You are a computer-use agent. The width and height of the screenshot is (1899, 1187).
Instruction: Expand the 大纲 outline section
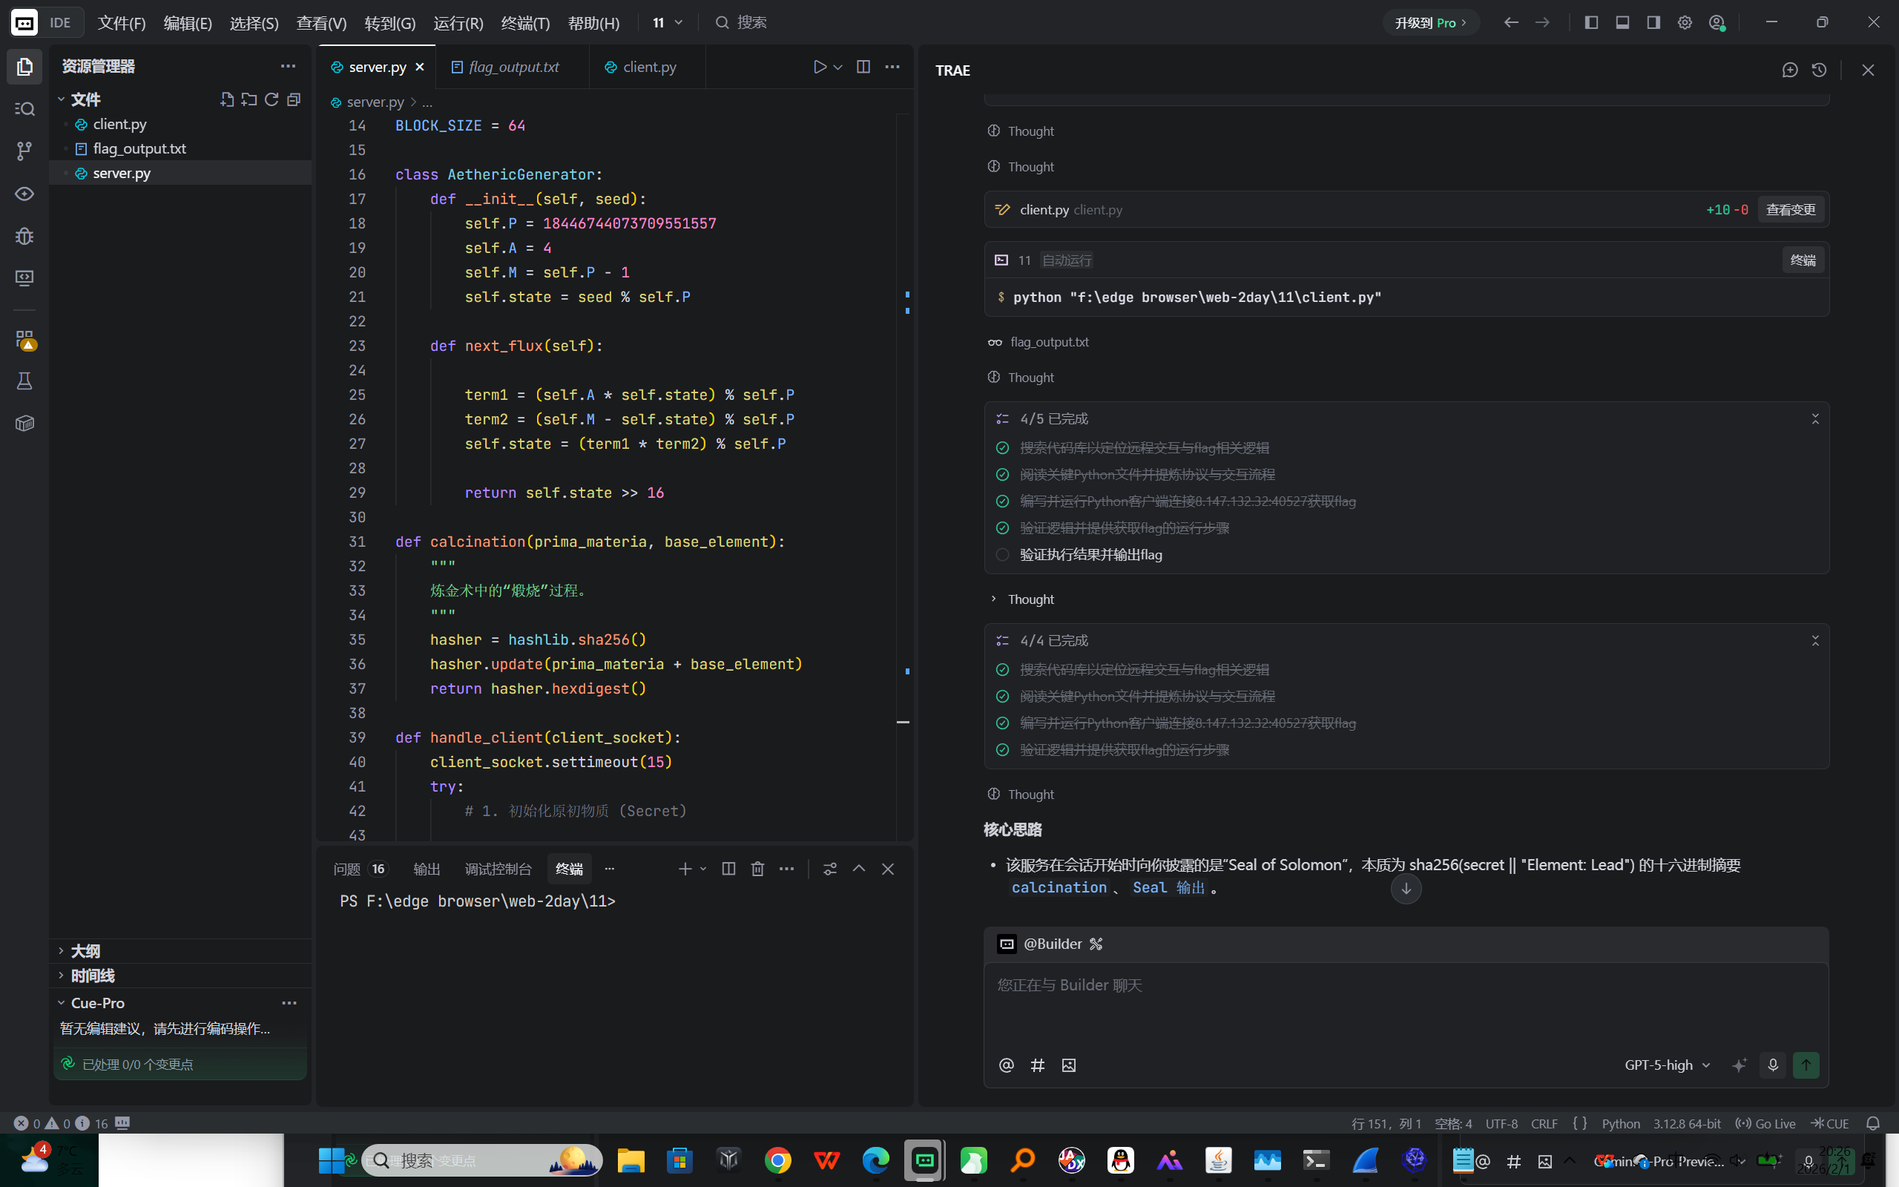point(85,950)
